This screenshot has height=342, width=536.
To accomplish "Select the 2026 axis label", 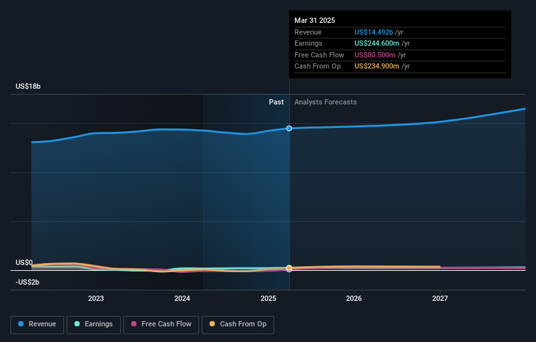I will pos(354,299).
